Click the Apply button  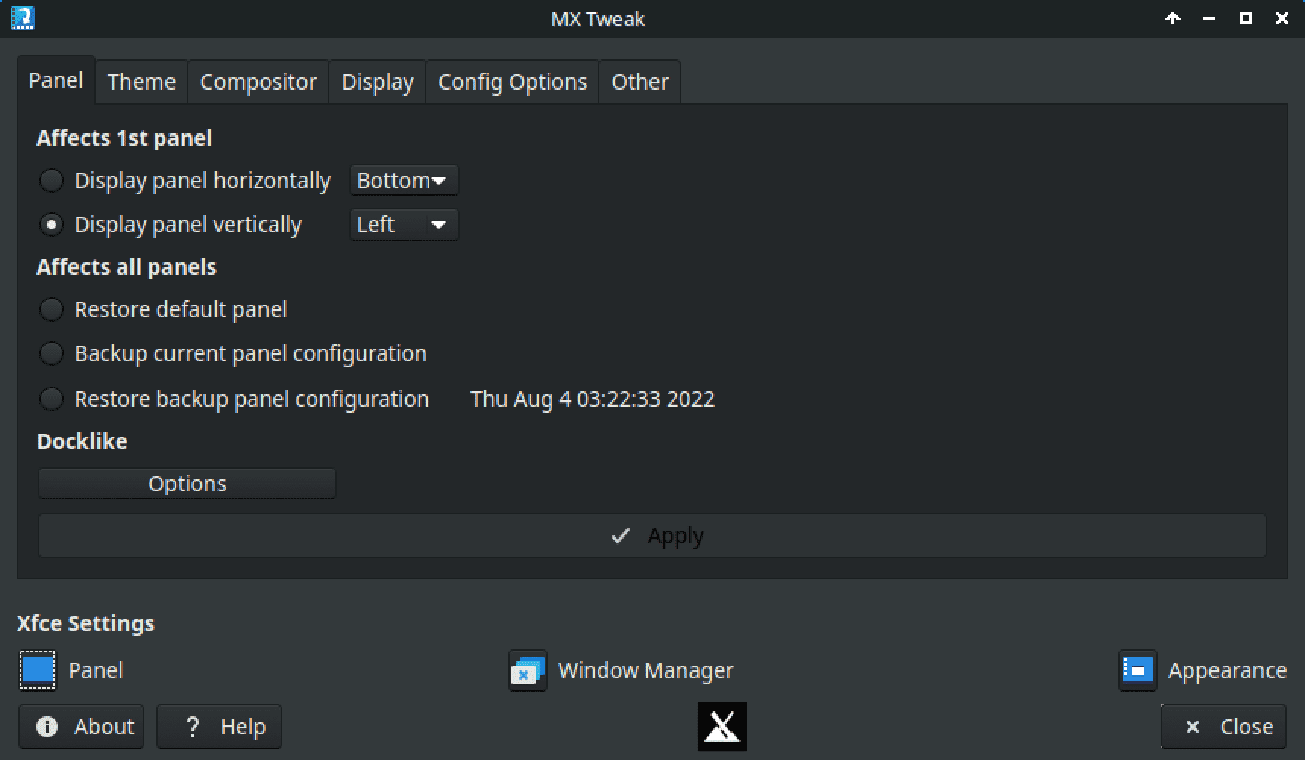652,535
